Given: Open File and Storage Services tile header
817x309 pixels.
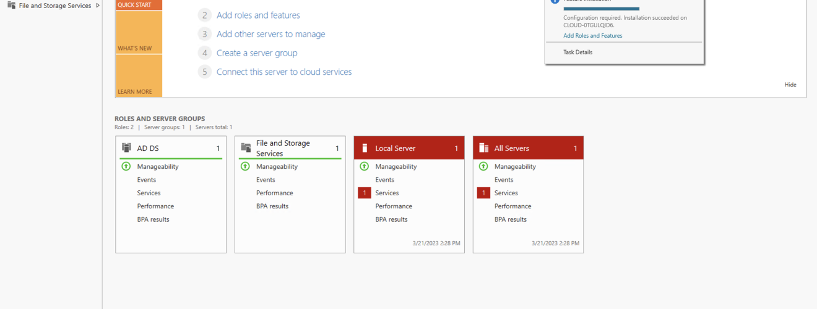Looking at the screenshot, I should coord(290,148).
